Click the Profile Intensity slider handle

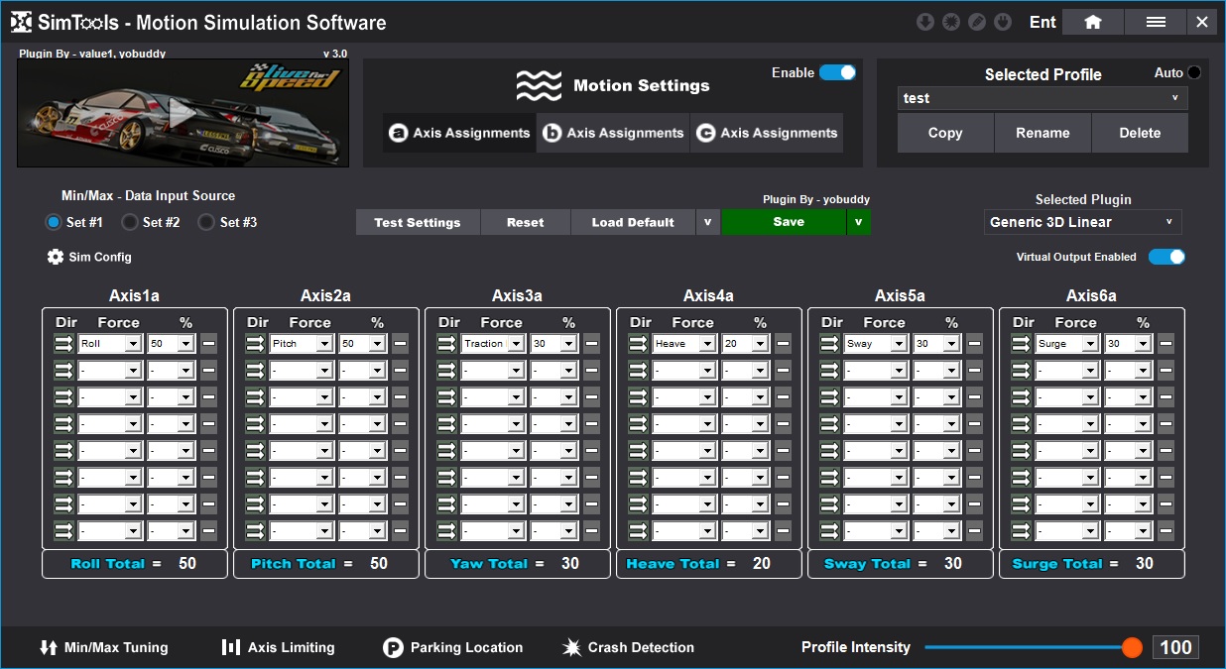pos(1132,647)
